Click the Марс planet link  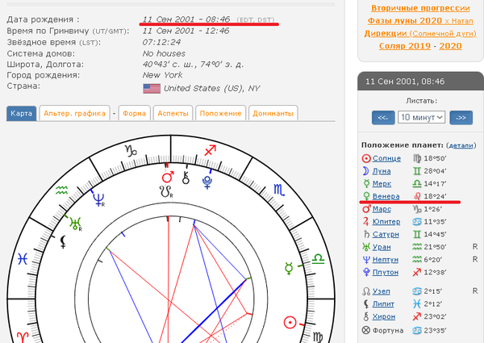pos(382,209)
